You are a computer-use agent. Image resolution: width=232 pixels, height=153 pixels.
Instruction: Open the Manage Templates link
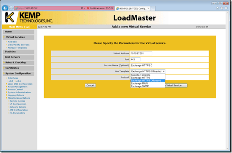click(17, 48)
